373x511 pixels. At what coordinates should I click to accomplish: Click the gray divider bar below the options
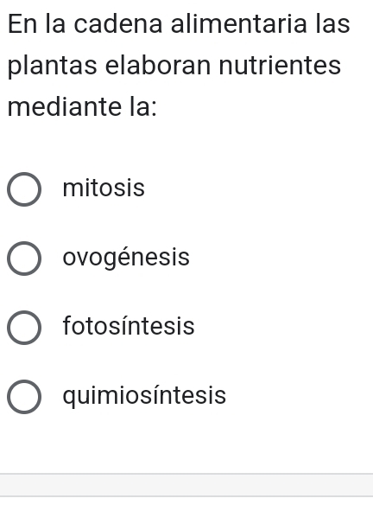186,485
